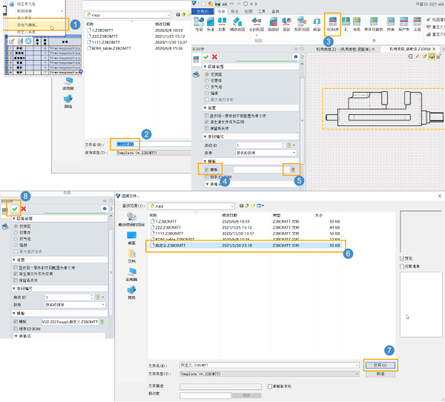Confirm with green check in BOM panel showing 自定义.Z3BOMTT path
This screenshot has height=402, width=445.
point(15,209)
